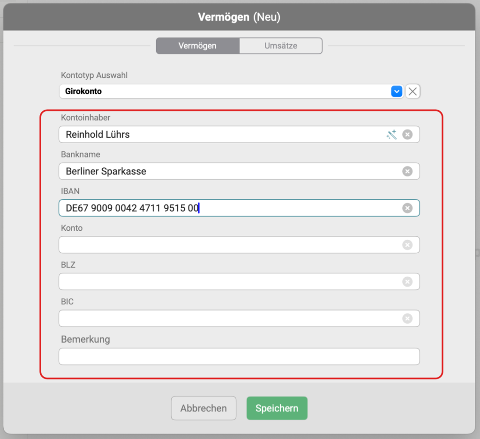The image size is (480, 439).
Task: Click the magic wand icon in Kontoinhaber
Action: click(391, 135)
